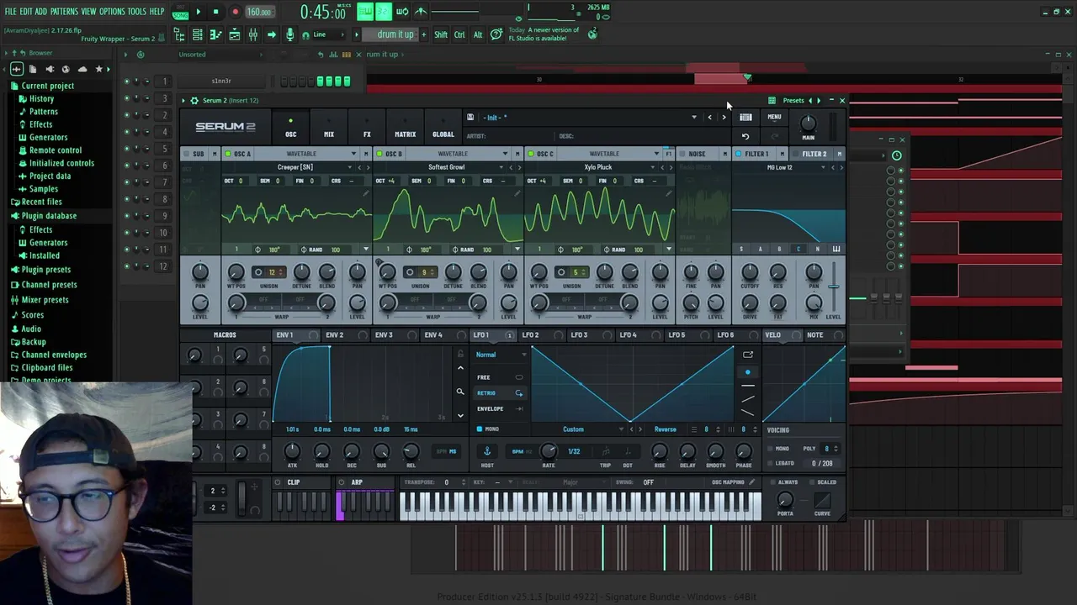Open the FILE menu
Viewport: 1077px width, 605px height.
(9, 11)
